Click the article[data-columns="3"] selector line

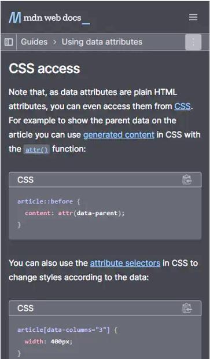tap(68, 330)
